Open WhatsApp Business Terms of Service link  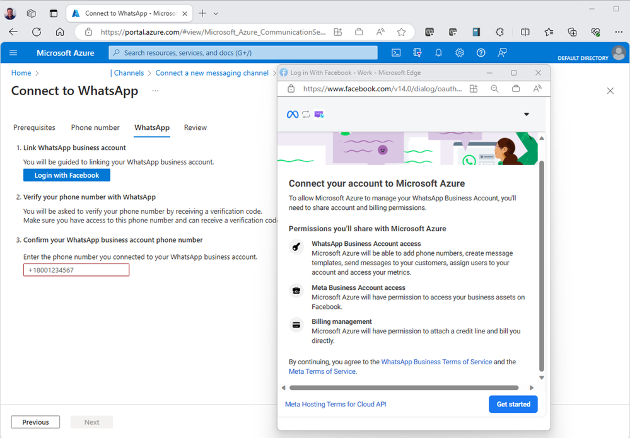436,362
